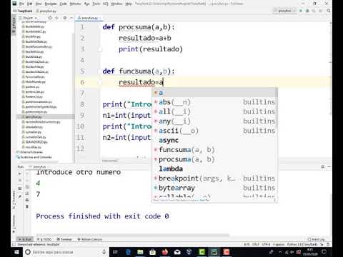The height and width of the screenshot is (257, 343).
Task: Open the Run tool window tab at bottom
Action: tap(26, 239)
